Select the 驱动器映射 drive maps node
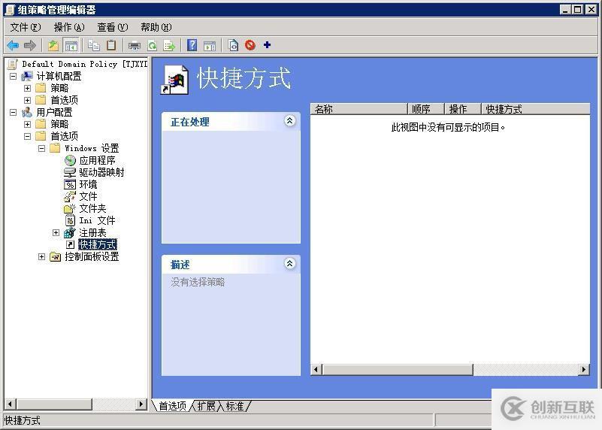The width and height of the screenshot is (602, 430). 101,172
